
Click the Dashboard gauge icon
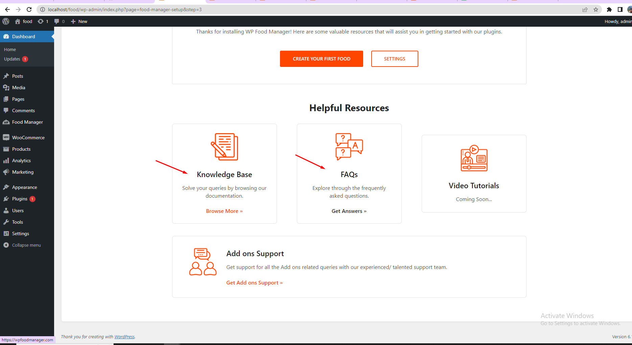[6, 36]
